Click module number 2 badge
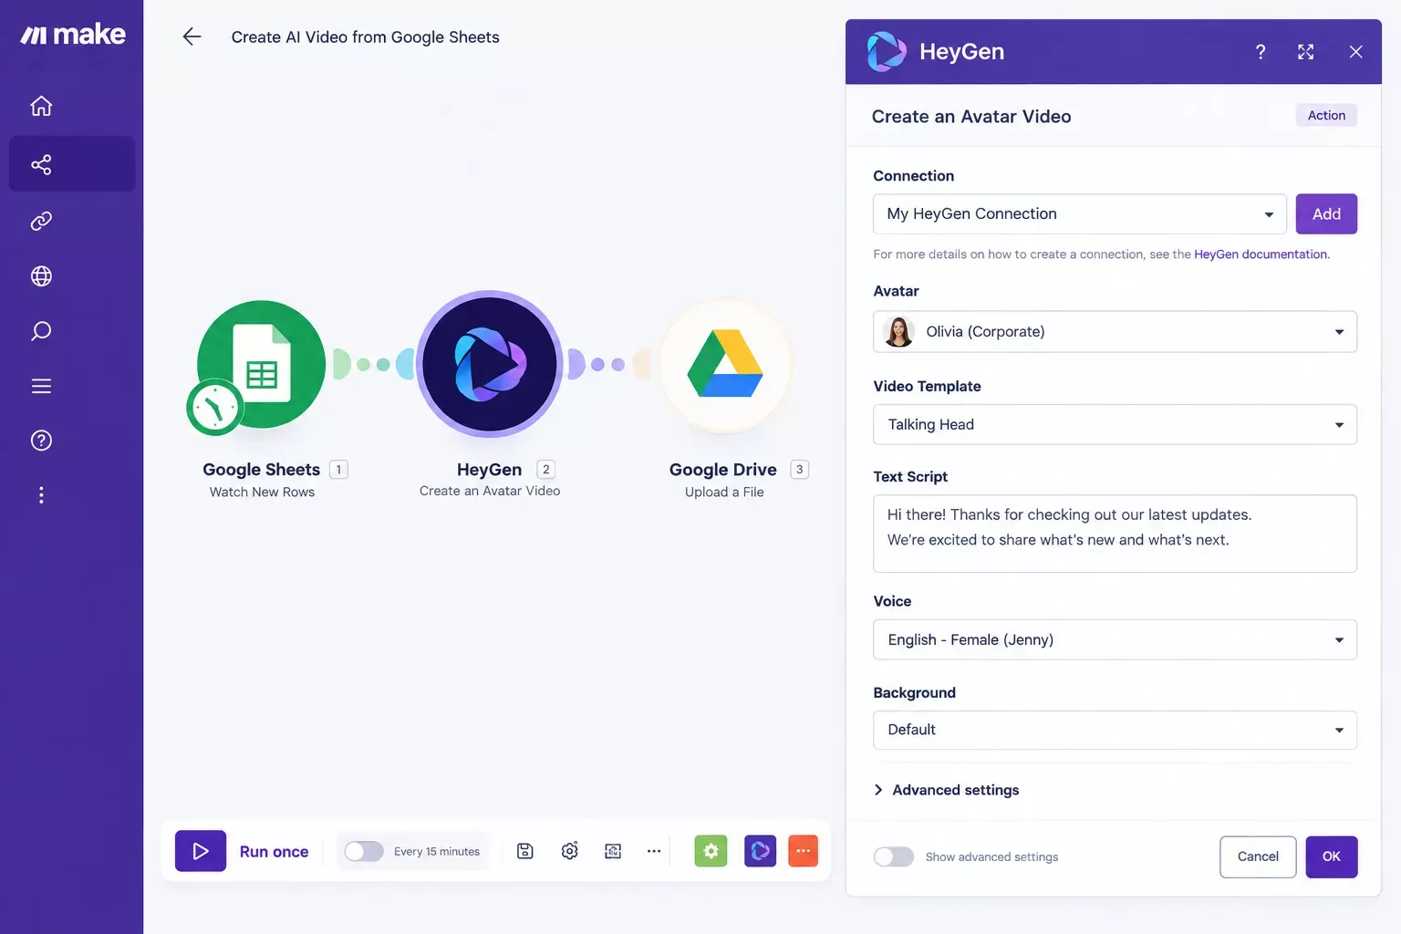 [545, 470]
